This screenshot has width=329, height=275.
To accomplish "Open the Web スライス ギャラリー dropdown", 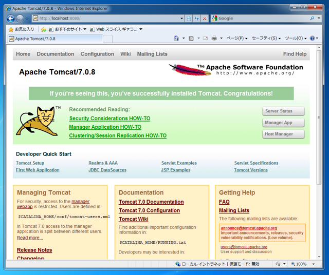I will 116,29.
